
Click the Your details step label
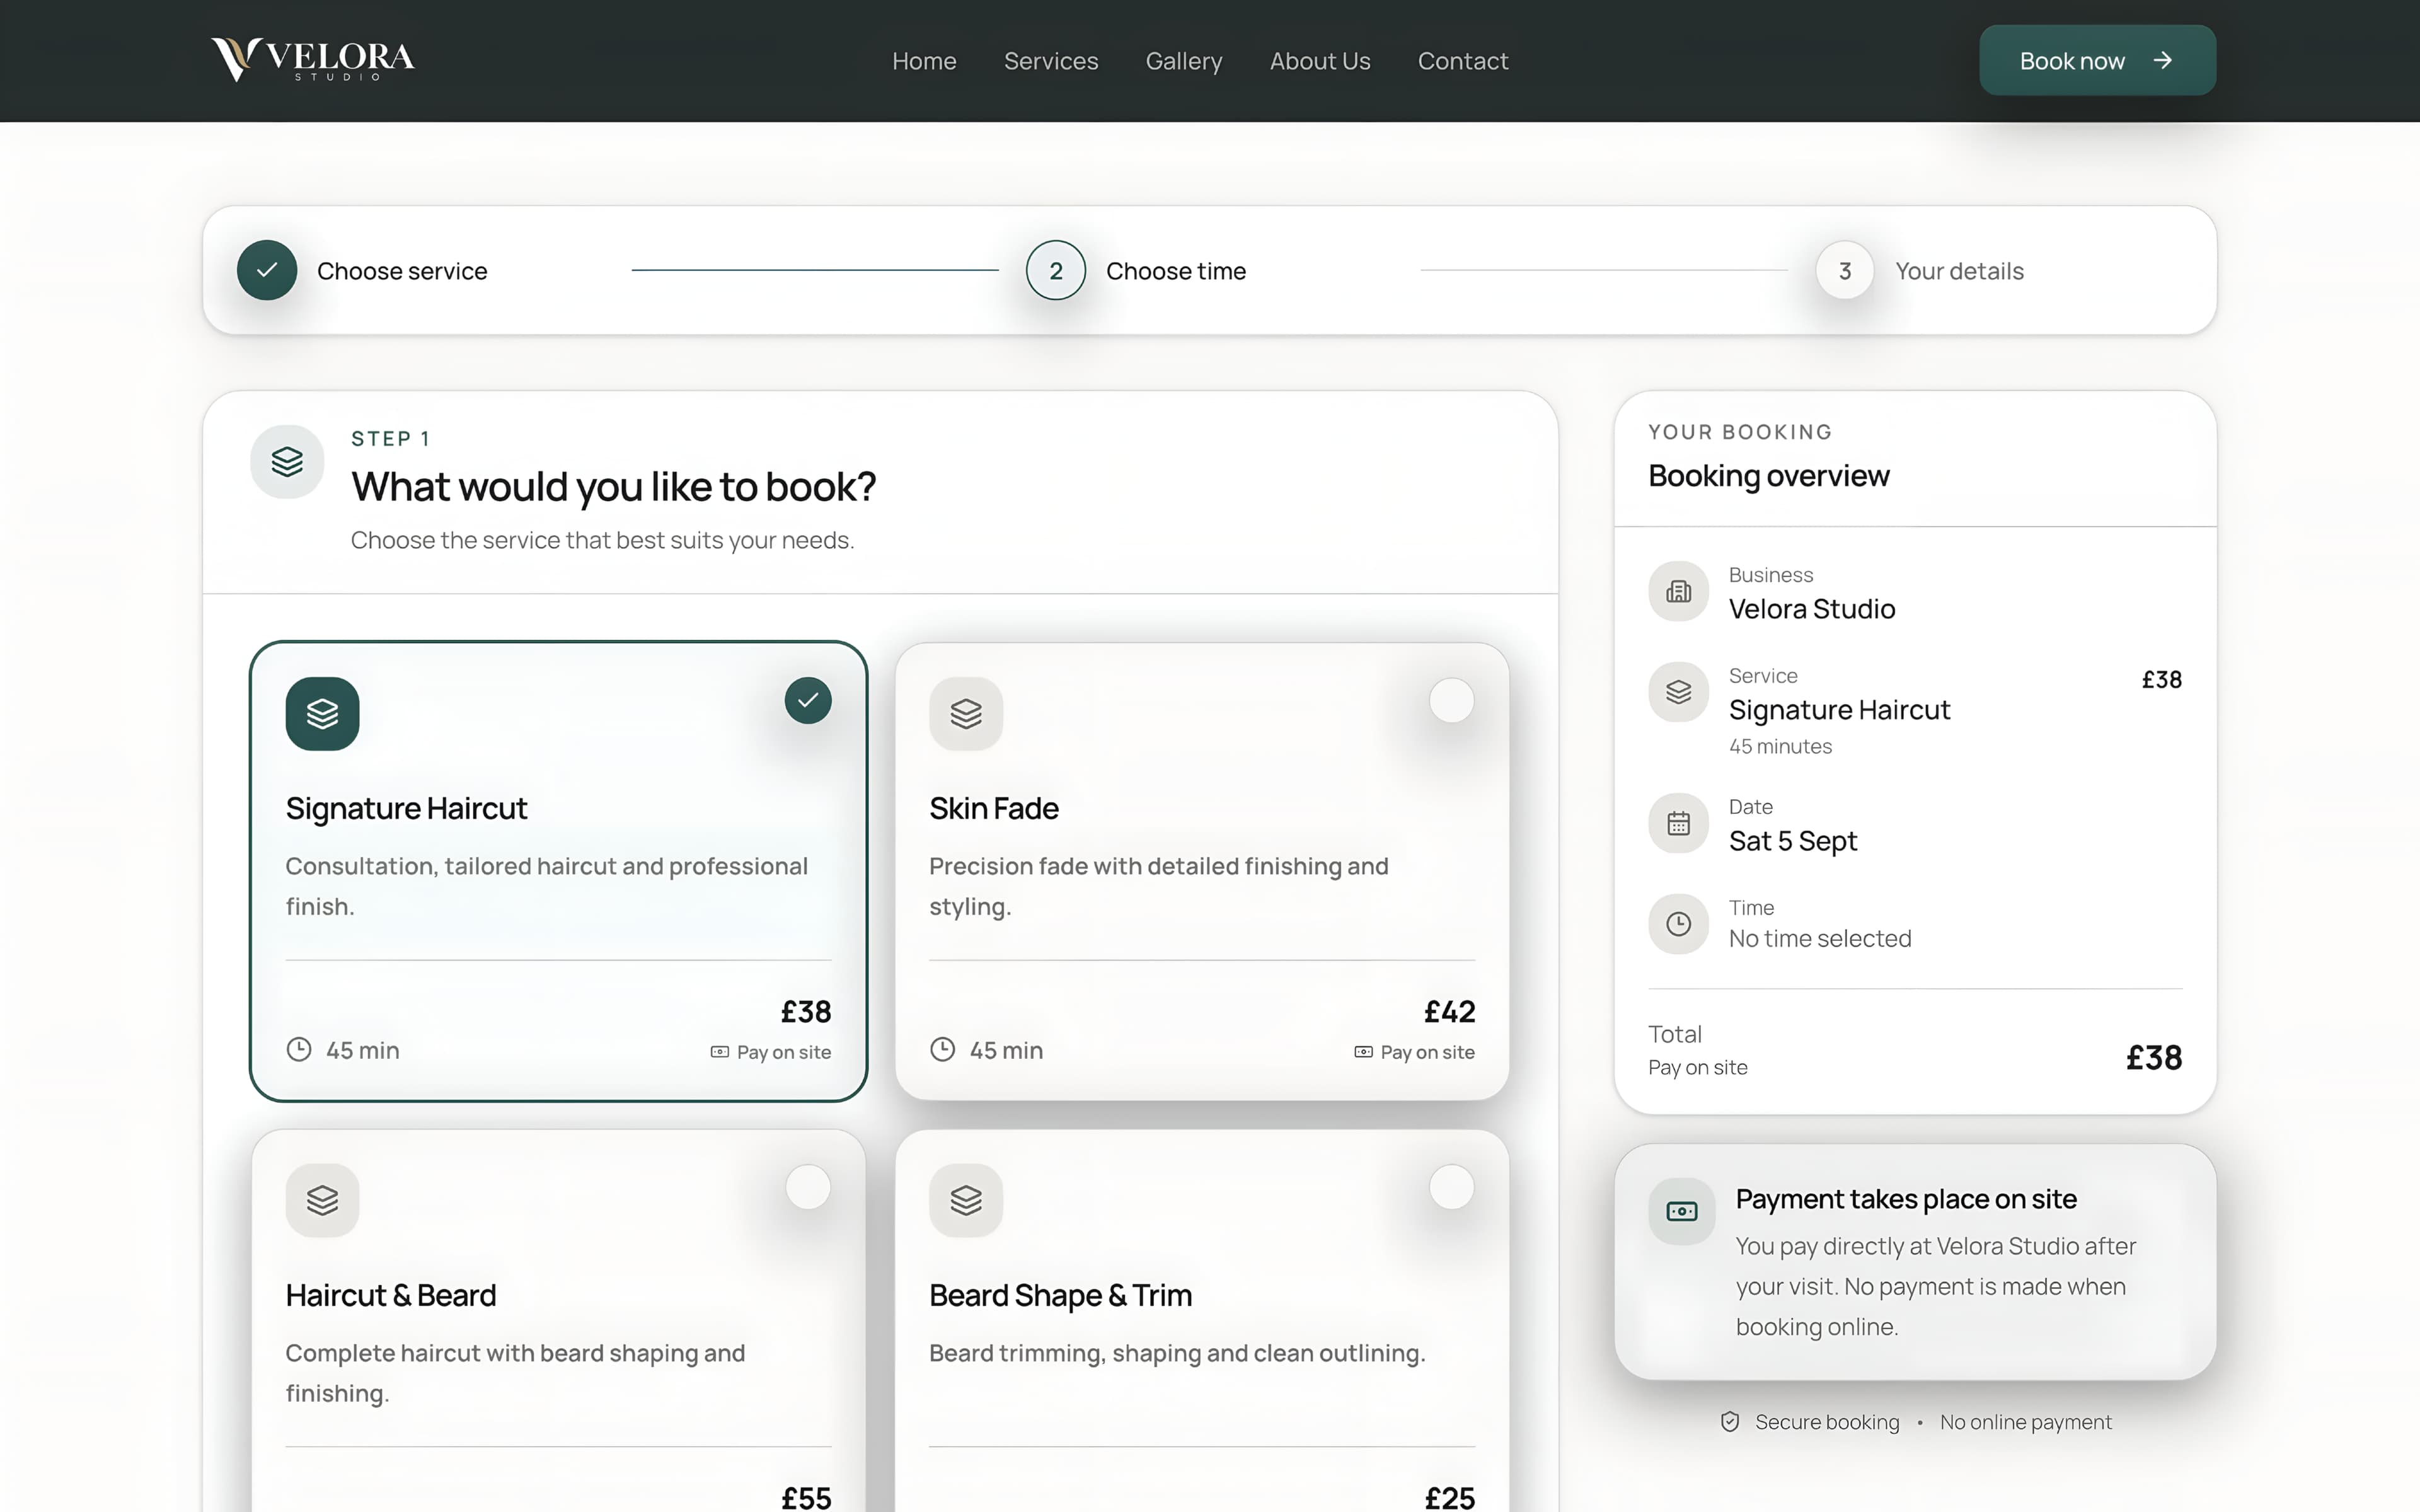1959,271
